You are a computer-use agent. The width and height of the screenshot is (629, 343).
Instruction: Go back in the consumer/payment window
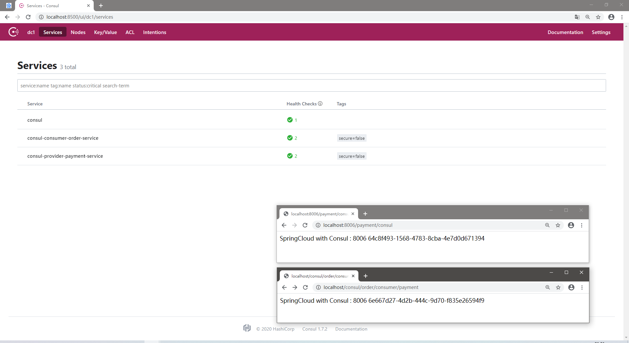point(284,287)
